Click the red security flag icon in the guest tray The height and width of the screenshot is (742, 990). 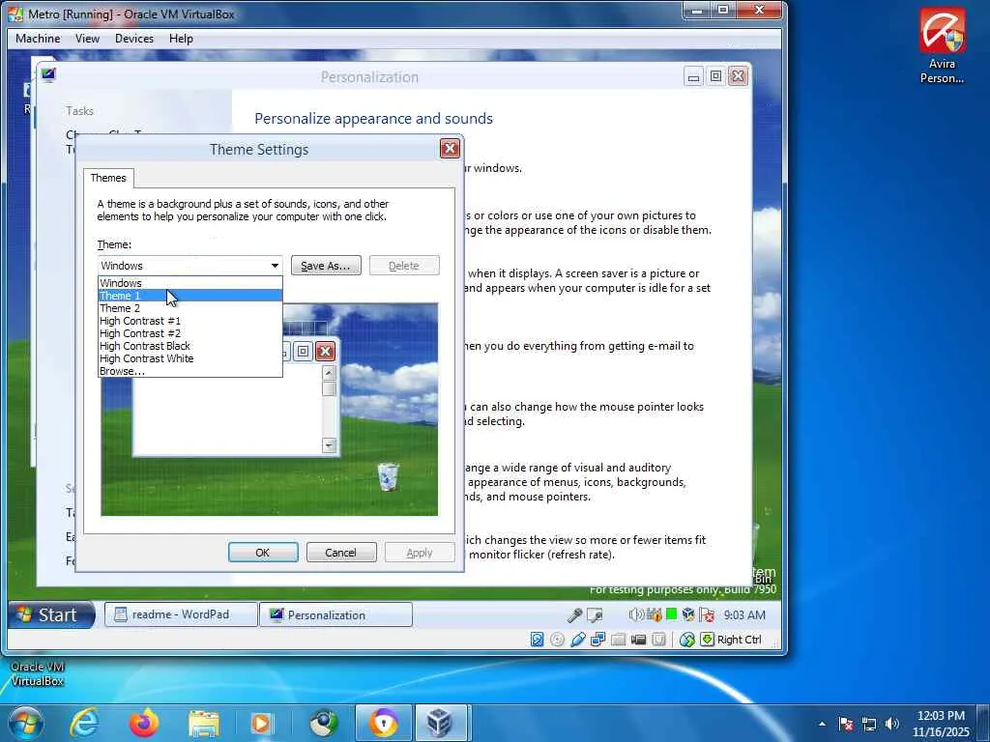[707, 614]
